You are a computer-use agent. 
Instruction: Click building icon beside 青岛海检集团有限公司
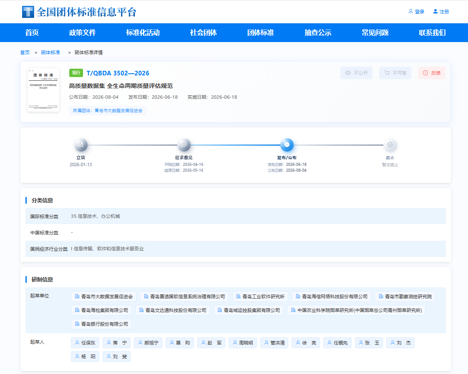[x=77, y=310]
